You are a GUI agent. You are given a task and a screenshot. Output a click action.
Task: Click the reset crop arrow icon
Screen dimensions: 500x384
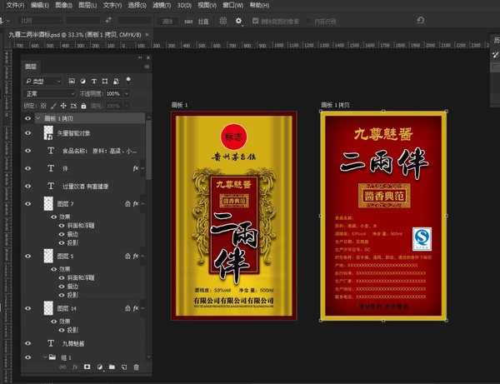click(x=420, y=20)
